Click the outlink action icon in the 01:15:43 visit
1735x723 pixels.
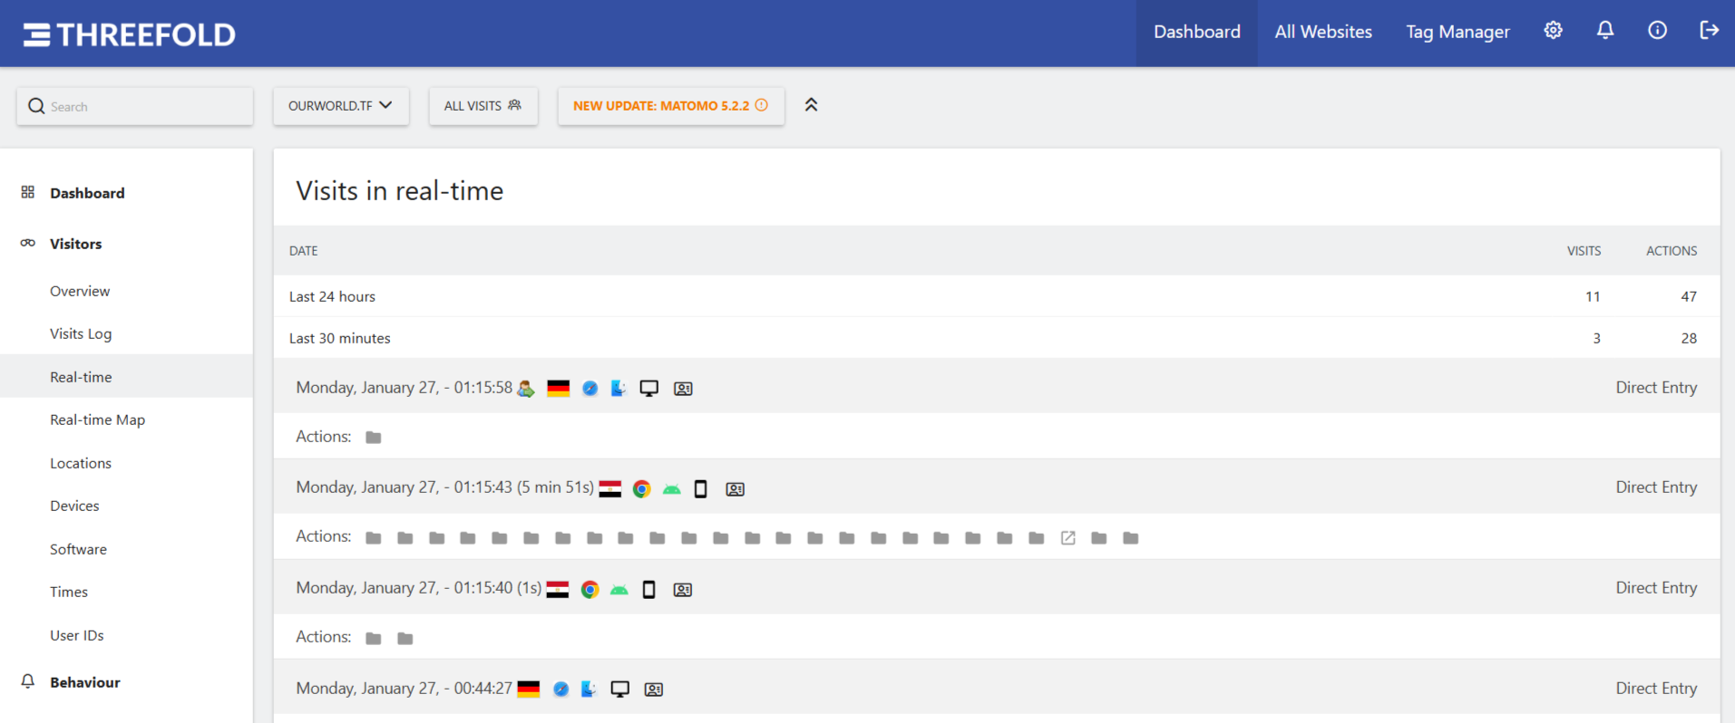(x=1067, y=538)
